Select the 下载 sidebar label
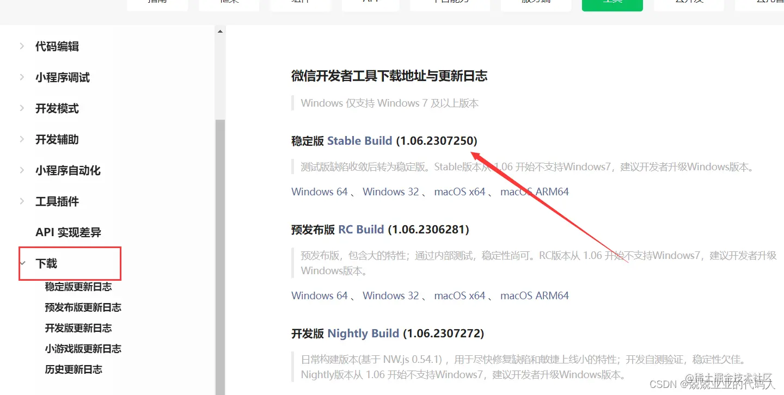The image size is (784, 395). [46, 264]
